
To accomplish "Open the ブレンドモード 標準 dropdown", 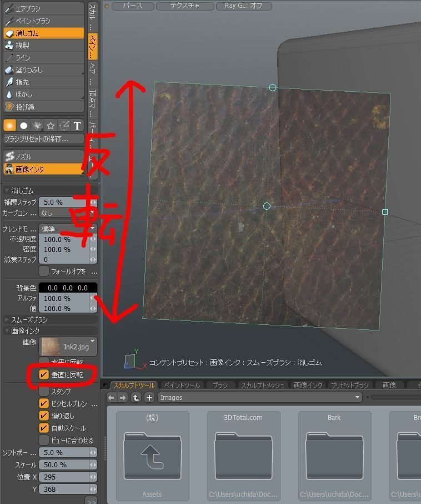I will [68, 229].
